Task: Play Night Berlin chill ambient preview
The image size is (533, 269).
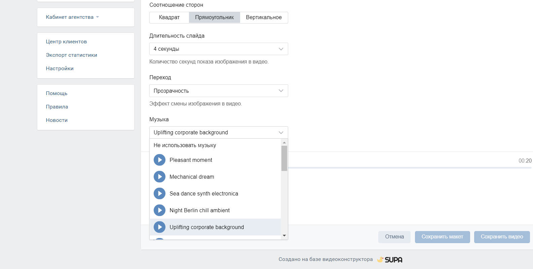Action: 159,210
